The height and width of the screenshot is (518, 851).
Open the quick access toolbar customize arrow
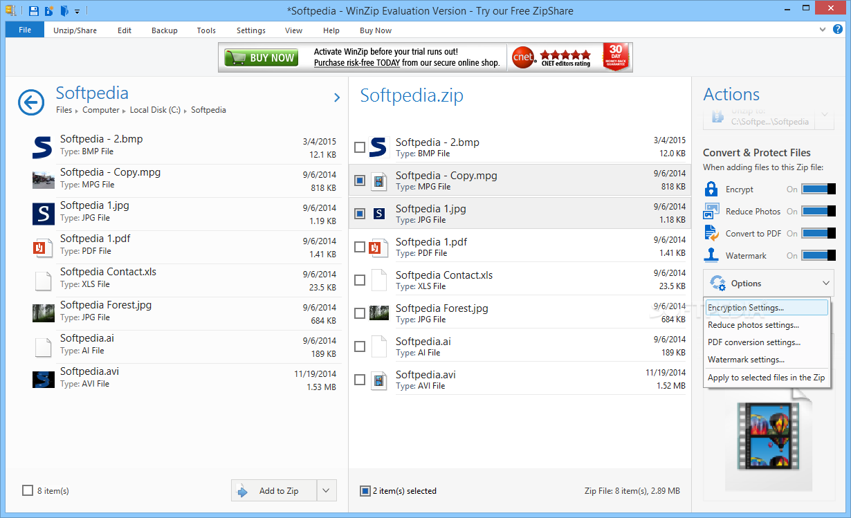77,12
